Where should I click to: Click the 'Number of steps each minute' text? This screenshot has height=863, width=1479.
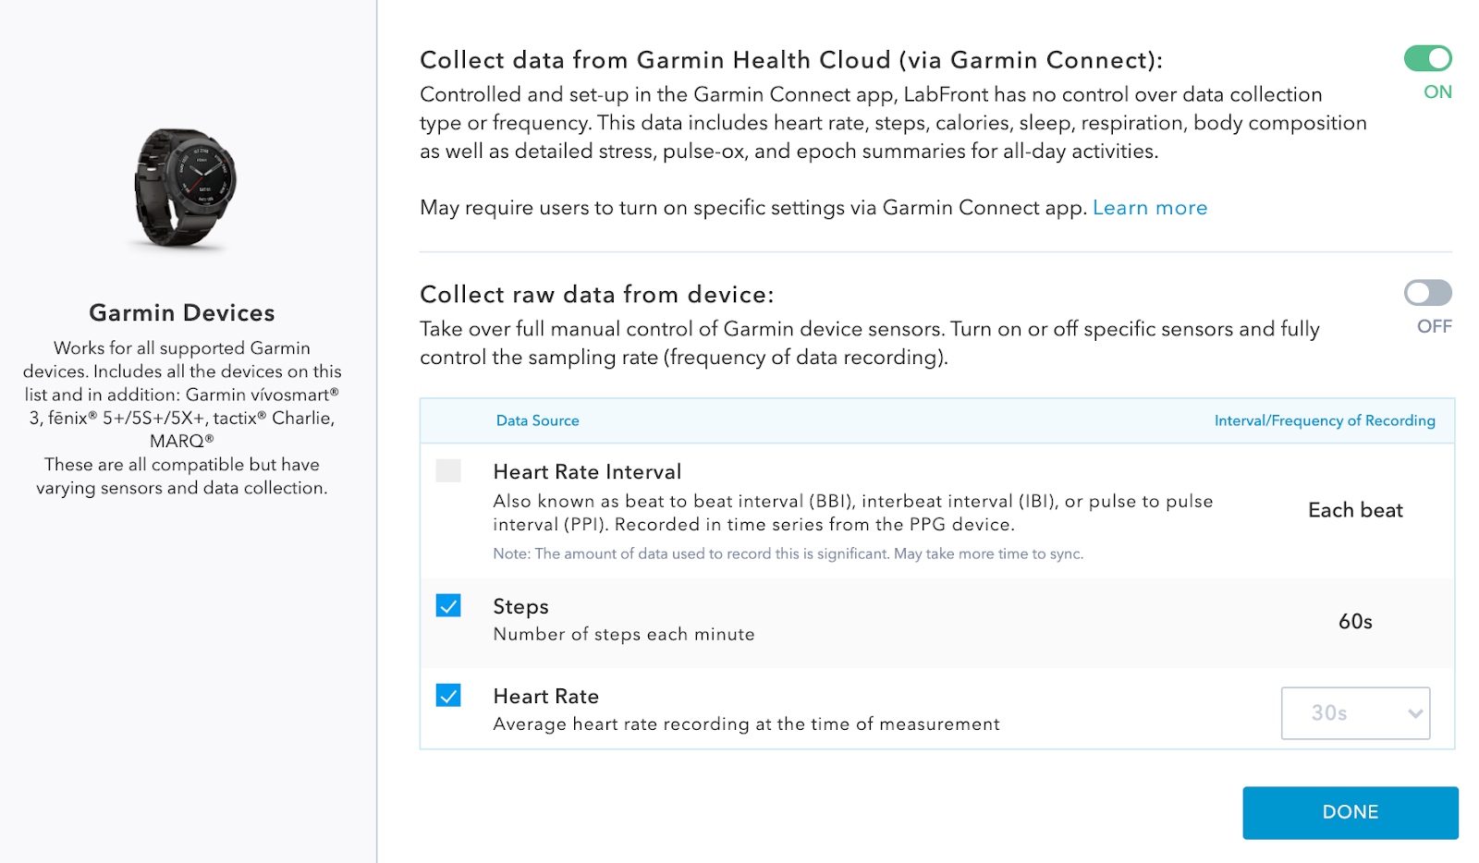point(624,635)
